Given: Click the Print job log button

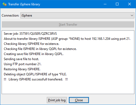Looking at the screenshot, I should coord(57,100).
